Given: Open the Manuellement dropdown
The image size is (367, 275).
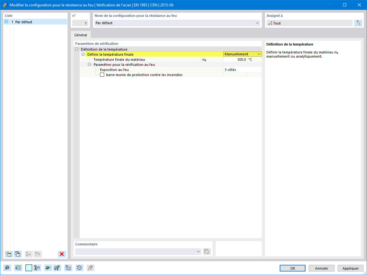Looking at the screenshot, I should [x=259, y=54].
